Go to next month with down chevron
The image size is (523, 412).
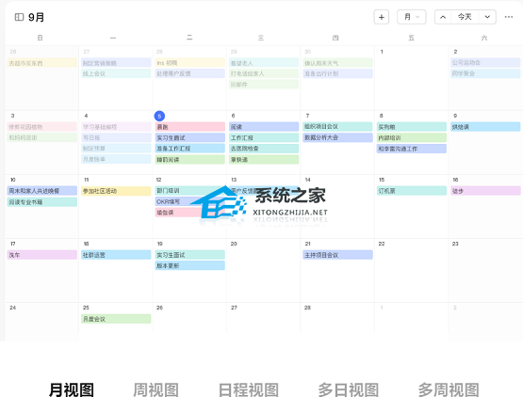[487, 17]
